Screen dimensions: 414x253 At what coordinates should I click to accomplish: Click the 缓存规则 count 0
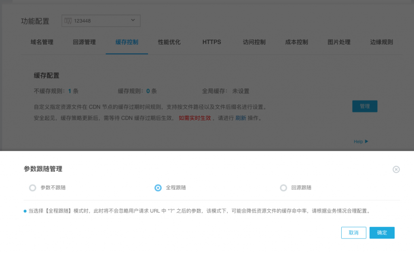[x=148, y=91]
